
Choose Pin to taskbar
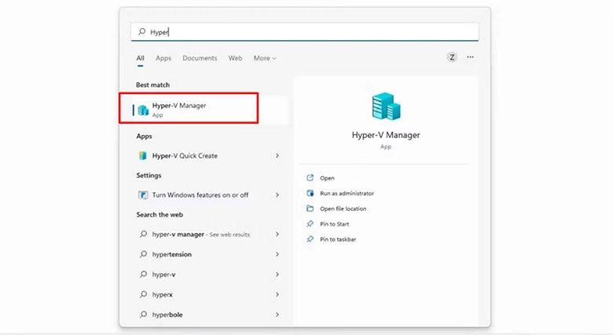coord(338,239)
